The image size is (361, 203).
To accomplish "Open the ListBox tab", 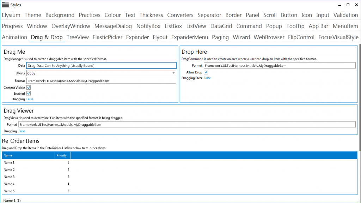I will [x=173, y=26].
